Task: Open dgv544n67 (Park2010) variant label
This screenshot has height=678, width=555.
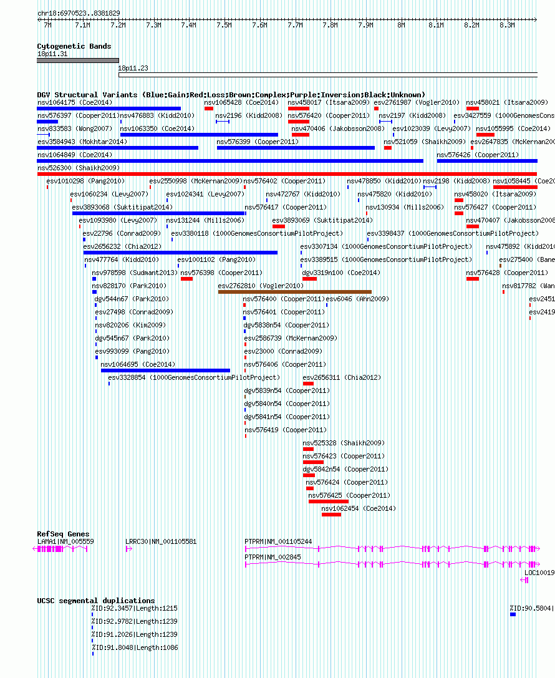Action: click(x=132, y=299)
